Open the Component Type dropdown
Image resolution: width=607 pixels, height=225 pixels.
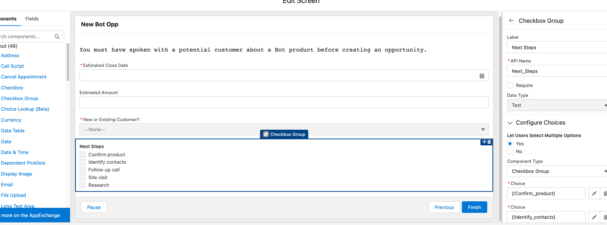point(557,171)
